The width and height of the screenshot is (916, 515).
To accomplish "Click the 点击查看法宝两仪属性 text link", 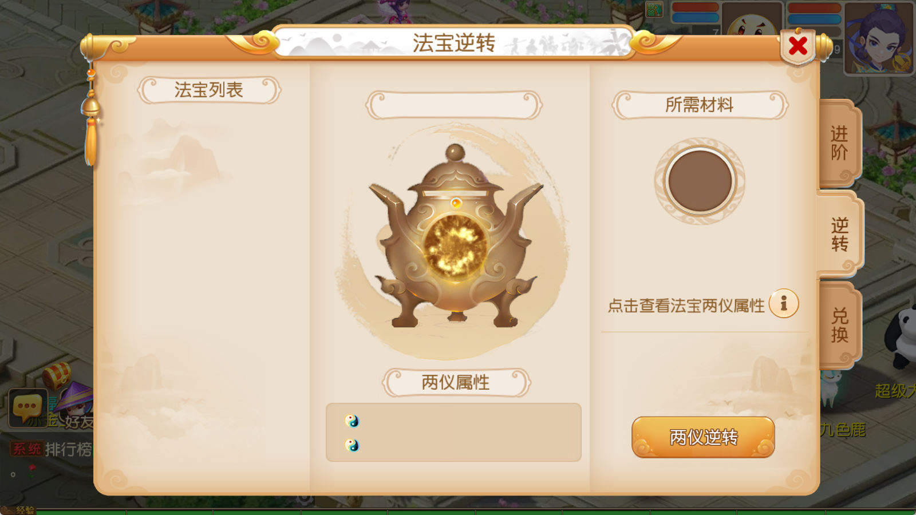I will (x=686, y=306).
